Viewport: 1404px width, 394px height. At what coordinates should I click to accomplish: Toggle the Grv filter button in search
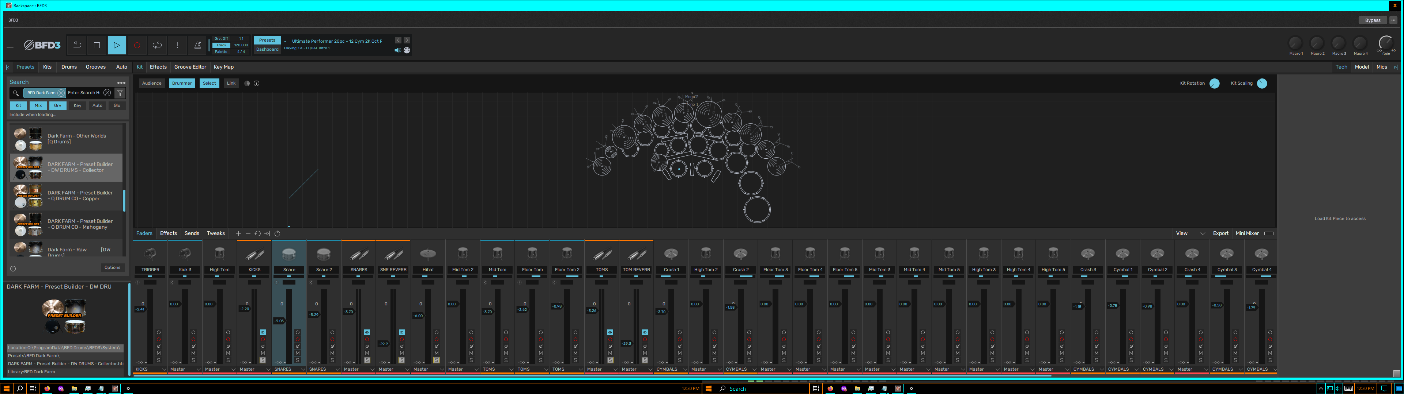[x=57, y=105]
